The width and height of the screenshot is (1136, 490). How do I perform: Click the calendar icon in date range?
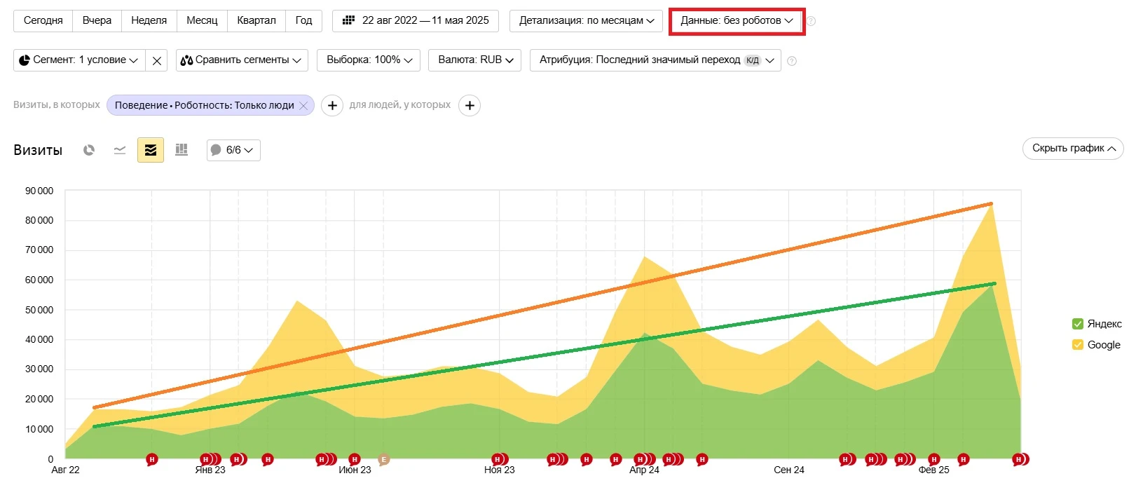click(348, 20)
